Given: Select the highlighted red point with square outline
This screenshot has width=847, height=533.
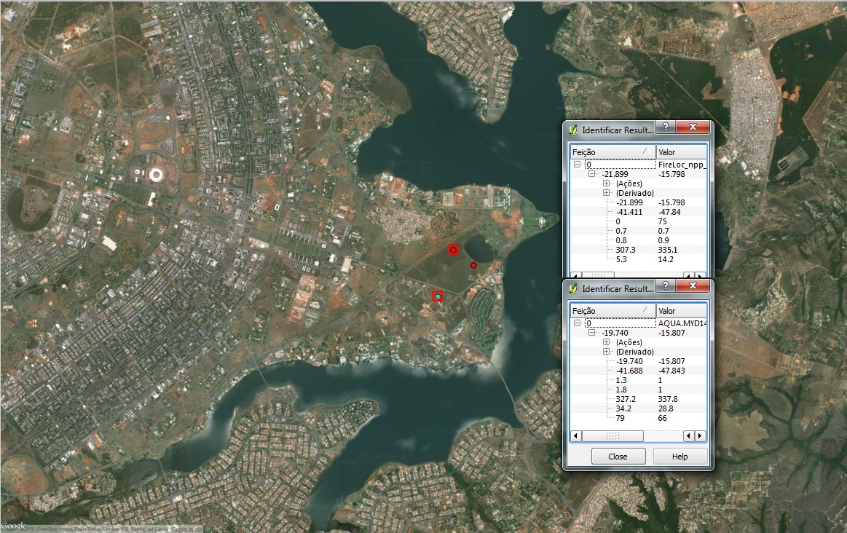Looking at the screenshot, I should click(x=453, y=250).
